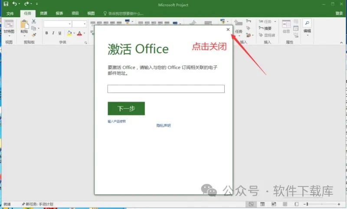
Task: Click the zoom in plus button
Action: coord(339,204)
